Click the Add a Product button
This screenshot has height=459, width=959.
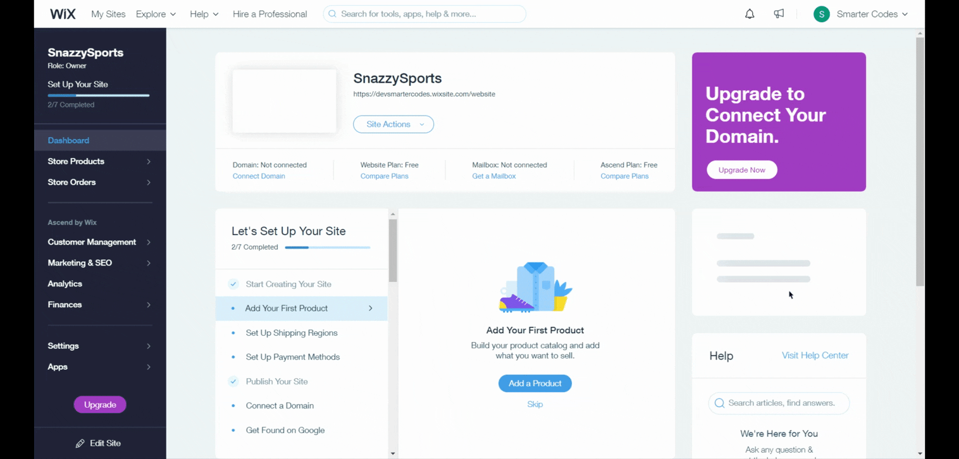pos(535,383)
